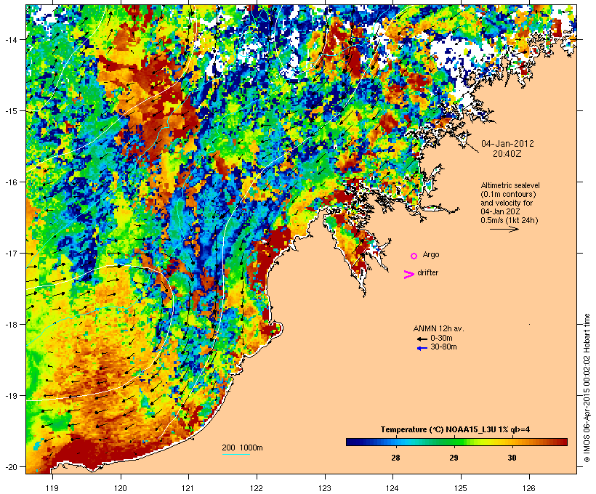
Task: Click the IMOS Hobart time copyright stamp
Action: [587, 388]
